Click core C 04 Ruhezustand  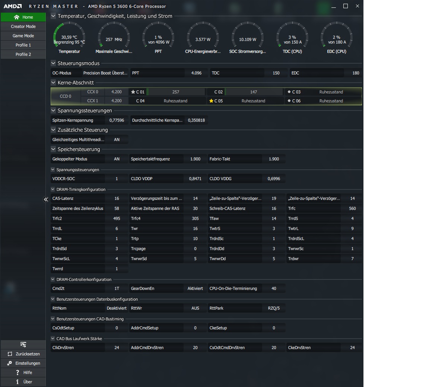pos(176,101)
